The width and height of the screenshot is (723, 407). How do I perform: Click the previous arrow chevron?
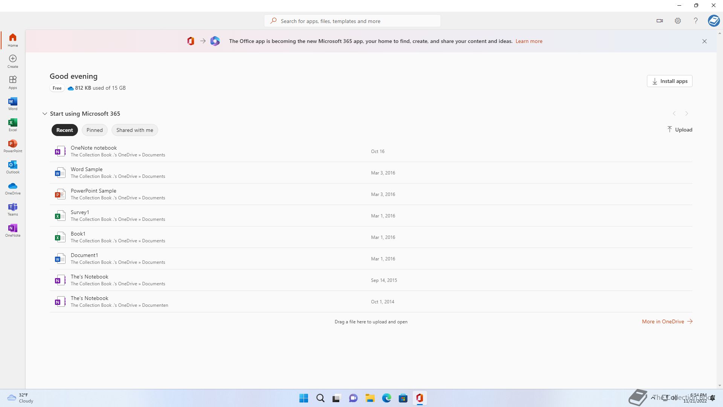click(674, 113)
